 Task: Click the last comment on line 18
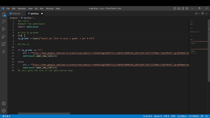coord(46,70)
